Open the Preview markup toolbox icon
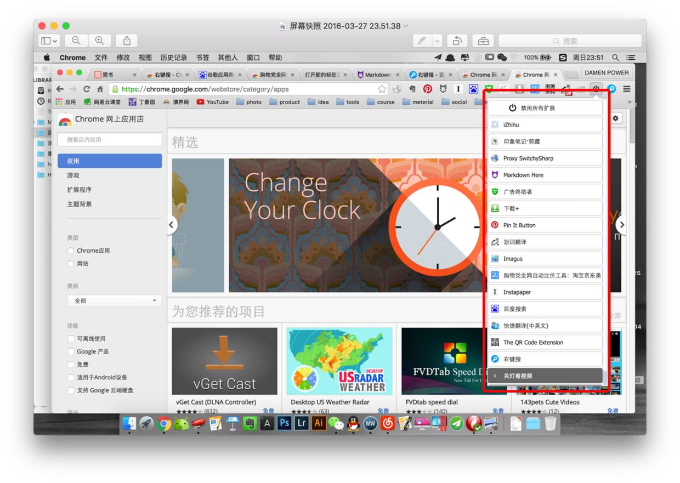The height and width of the screenshot is (483, 680). 483,41
